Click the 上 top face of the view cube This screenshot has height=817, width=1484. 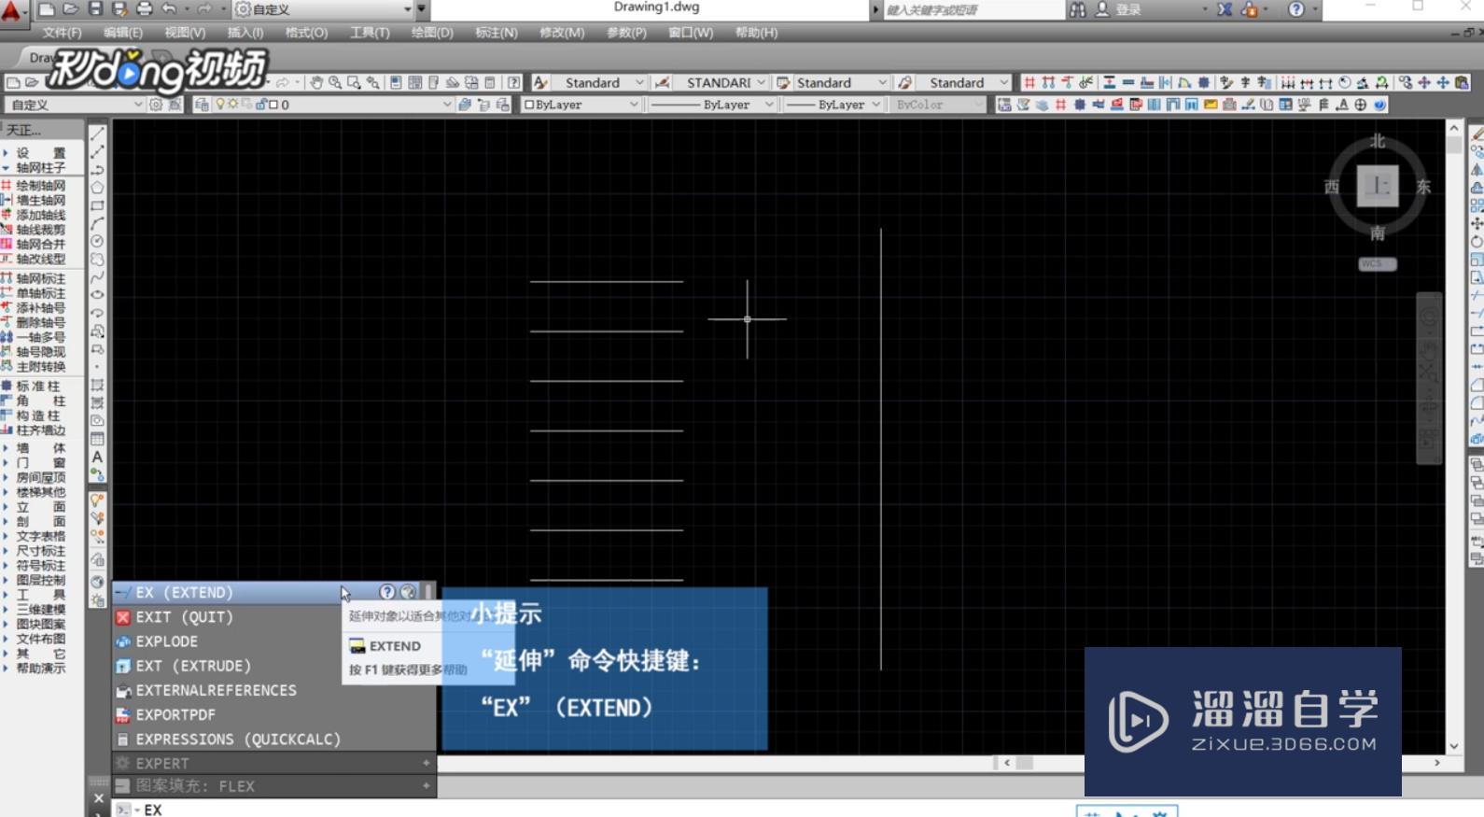pos(1377,186)
